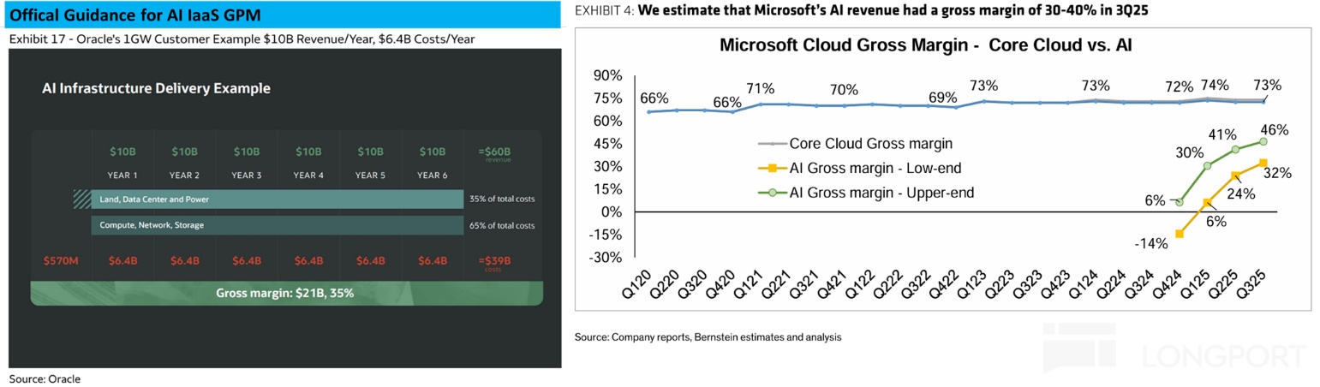Click the green circle Upper-end legend marker
1320x387 pixels.
click(x=773, y=192)
